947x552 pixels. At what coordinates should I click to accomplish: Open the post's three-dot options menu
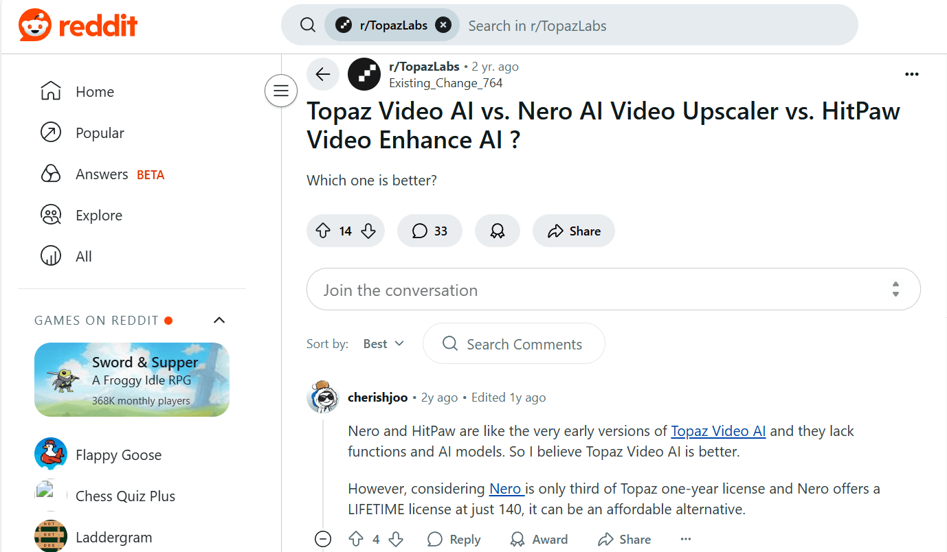tap(911, 74)
